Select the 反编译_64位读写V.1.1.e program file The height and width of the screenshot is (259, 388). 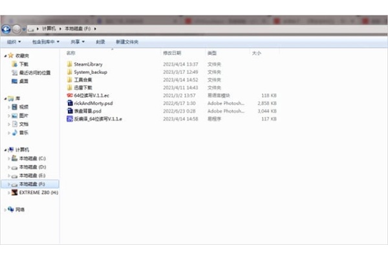point(94,119)
